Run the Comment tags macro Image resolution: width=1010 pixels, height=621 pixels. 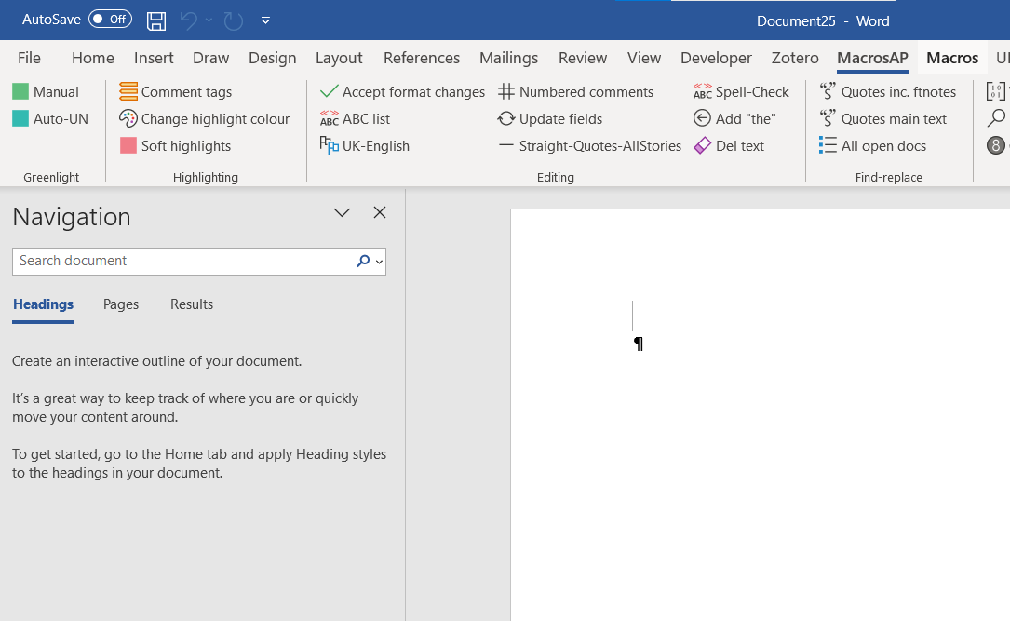(176, 91)
